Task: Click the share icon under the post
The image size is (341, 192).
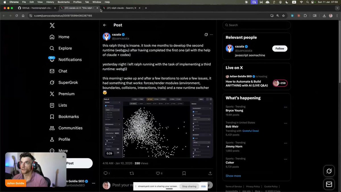Action: pyautogui.click(x=210, y=173)
